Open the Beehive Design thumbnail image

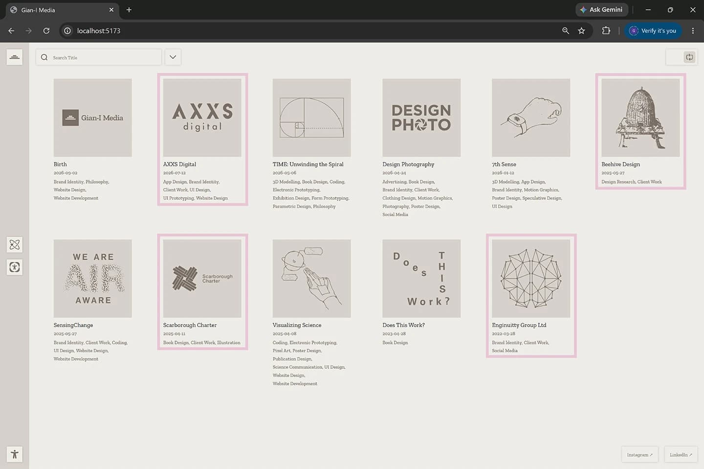point(640,118)
